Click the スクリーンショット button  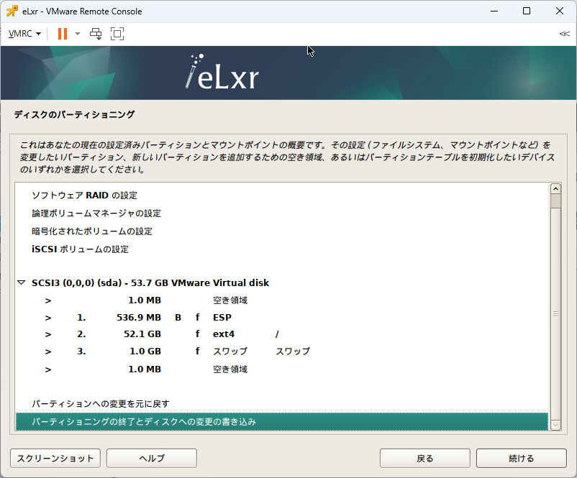55,458
